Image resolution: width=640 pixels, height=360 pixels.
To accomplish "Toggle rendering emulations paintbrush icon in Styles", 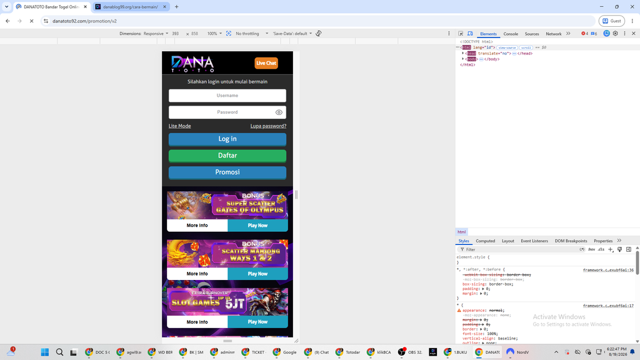I will [x=619, y=249].
